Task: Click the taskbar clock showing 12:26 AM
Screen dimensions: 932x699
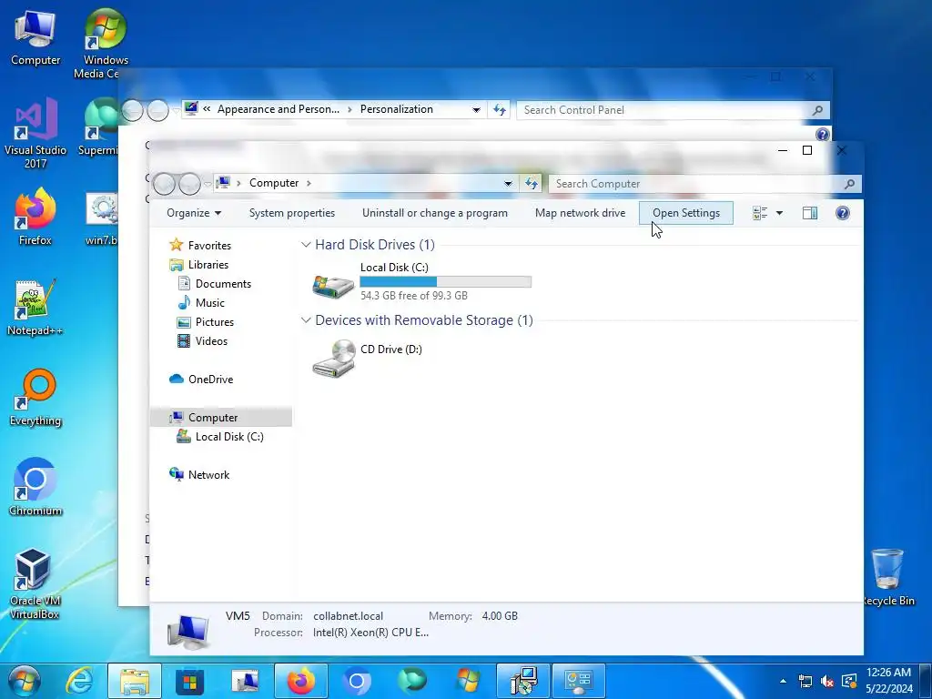Action: [888, 681]
